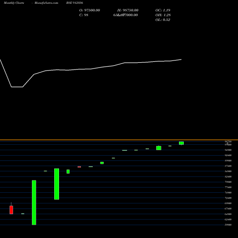Viewport: 238px width, 238px height.
Task: Click the bottom price axis label starting 59
Action: click(228, 225)
